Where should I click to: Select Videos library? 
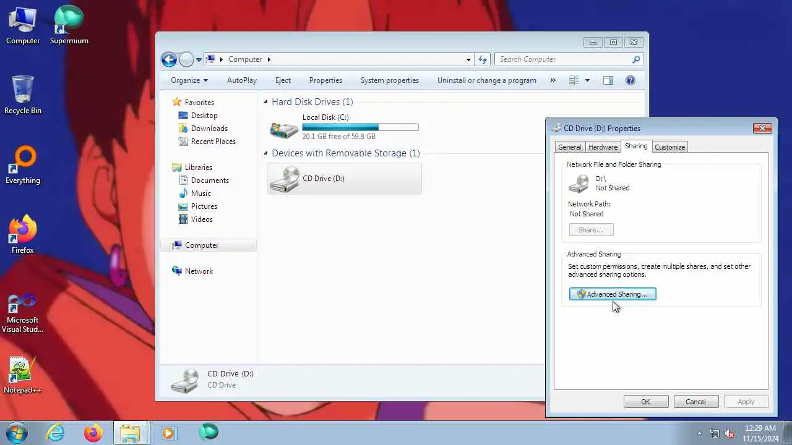(202, 219)
